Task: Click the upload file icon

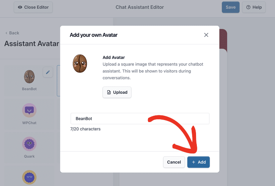Action: [x=109, y=92]
